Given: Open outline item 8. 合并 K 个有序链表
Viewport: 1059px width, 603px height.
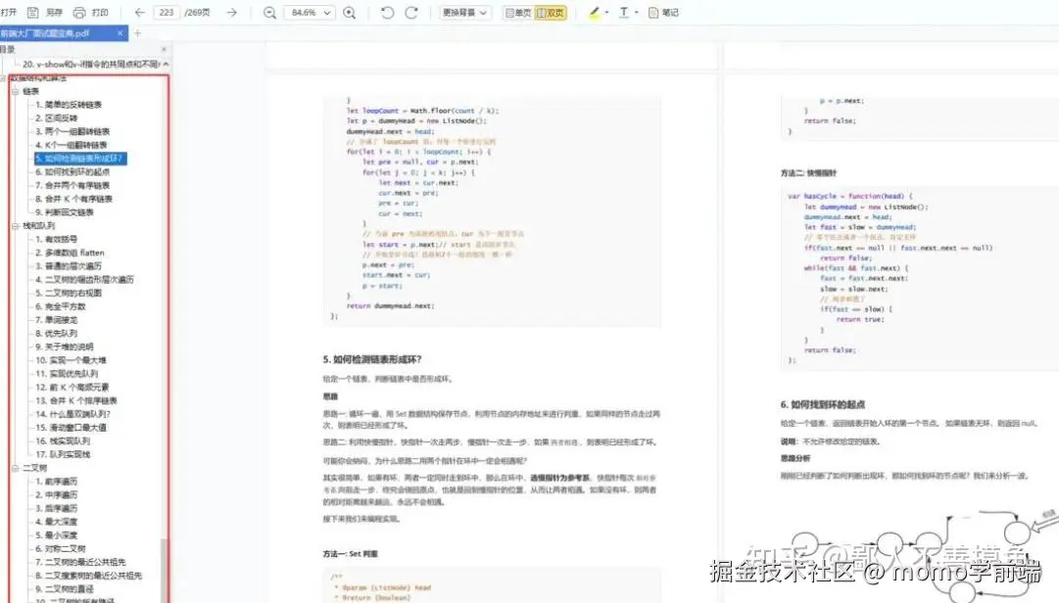Looking at the screenshot, I should coord(73,199).
